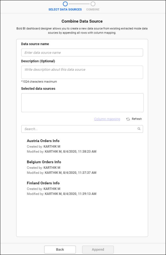
Task: Select Finland Orders Info data source
Action: [43, 183]
